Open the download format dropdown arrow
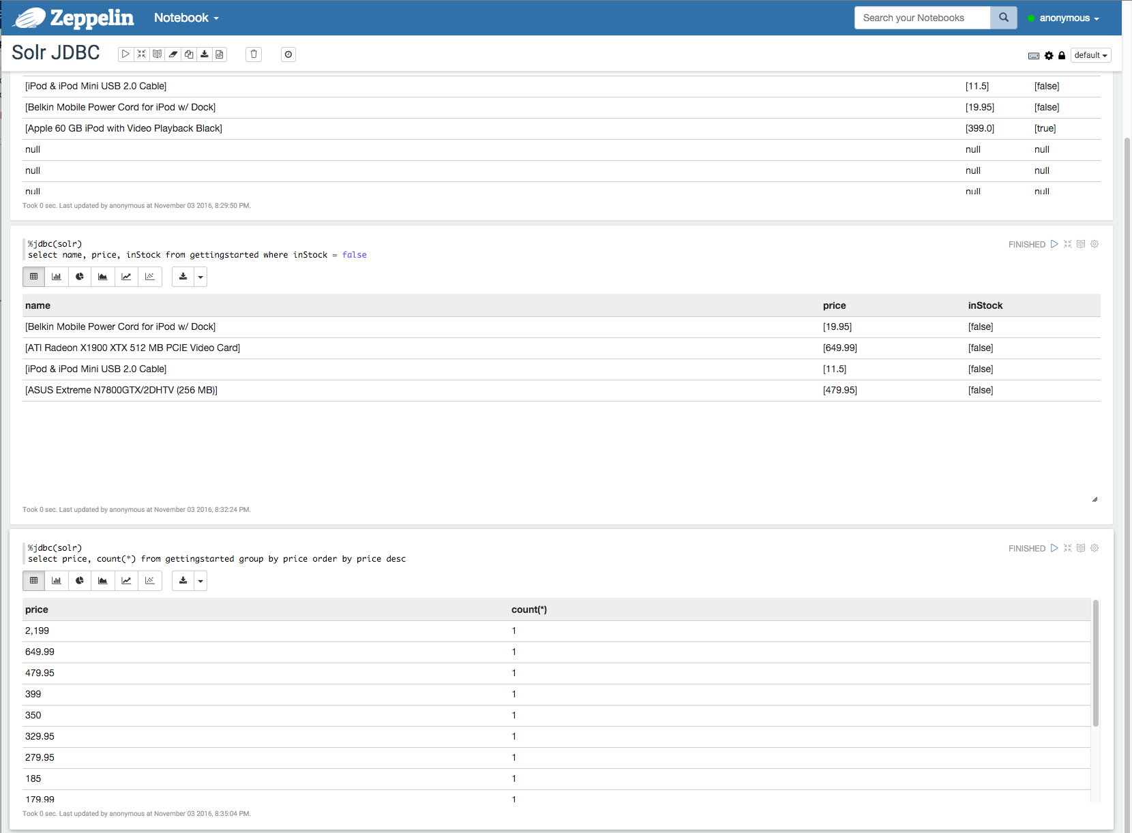Viewport: 1132px width, 833px height. [x=200, y=277]
